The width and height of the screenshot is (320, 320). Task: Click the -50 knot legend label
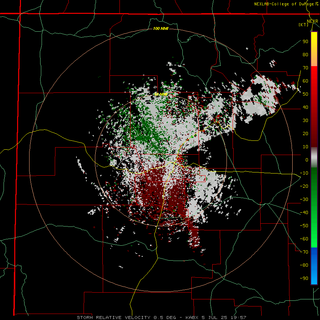(x=304, y=226)
